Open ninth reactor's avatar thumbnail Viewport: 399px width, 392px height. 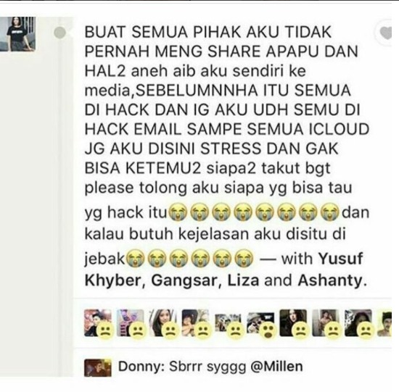(x=358, y=323)
